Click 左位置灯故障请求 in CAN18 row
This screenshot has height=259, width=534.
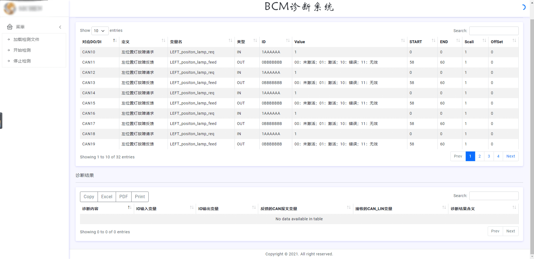point(138,134)
